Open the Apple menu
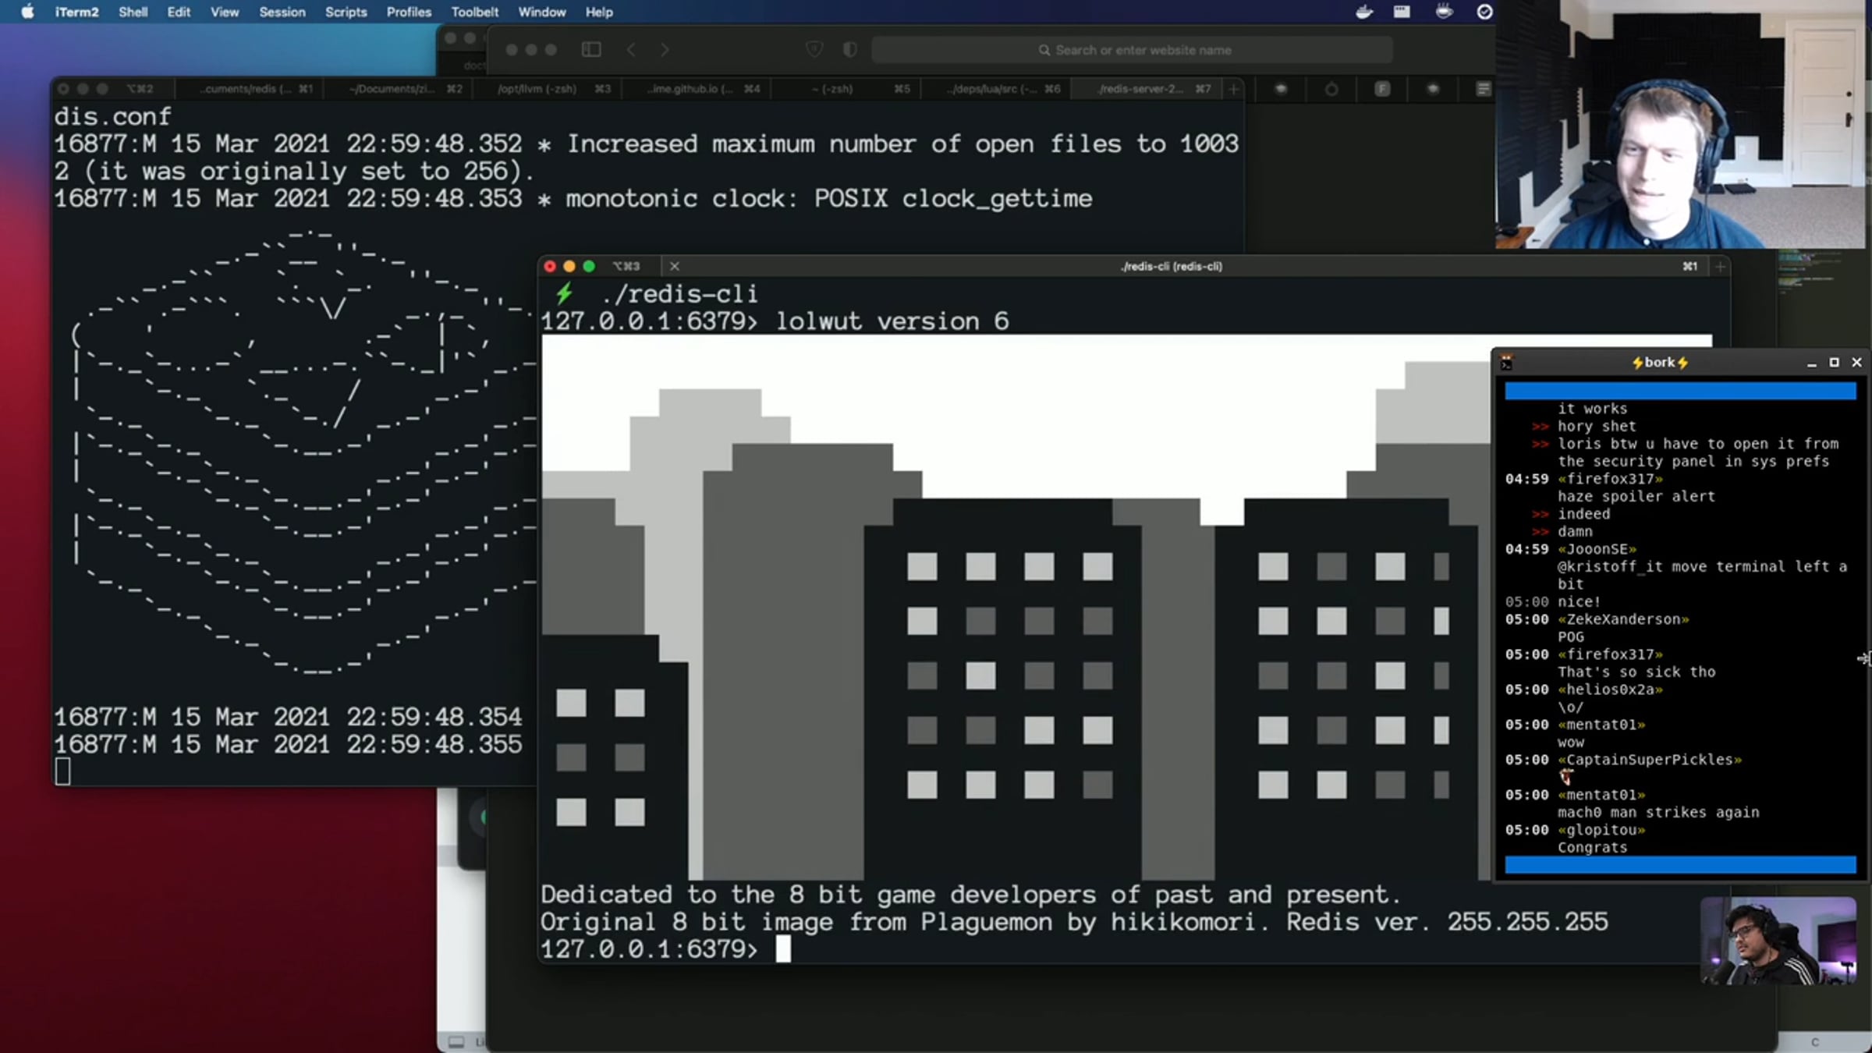This screenshot has height=1053, width=1872. click(27, 12)
